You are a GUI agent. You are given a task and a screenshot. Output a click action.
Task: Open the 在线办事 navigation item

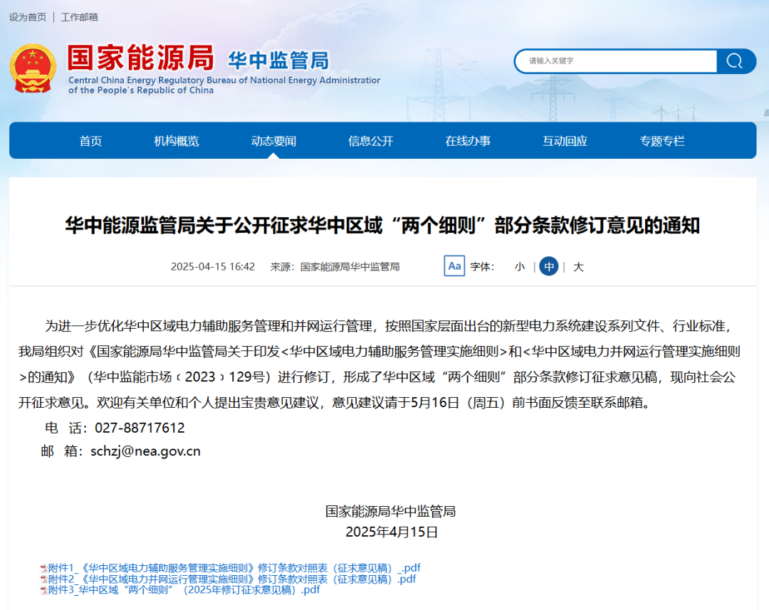click(x=468, y=141)
